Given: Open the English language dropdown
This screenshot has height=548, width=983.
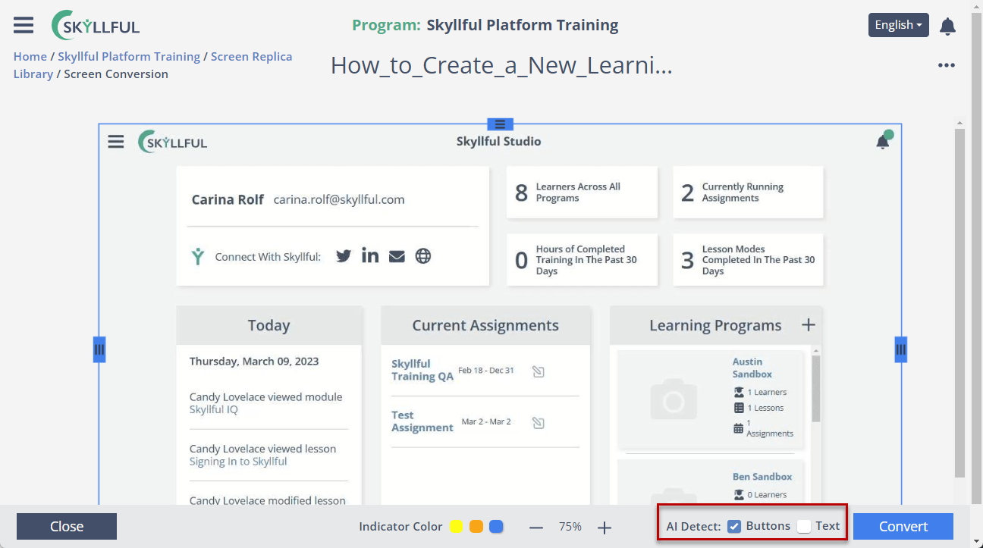Looking at the screenshot, I should [x=899, y=25].
